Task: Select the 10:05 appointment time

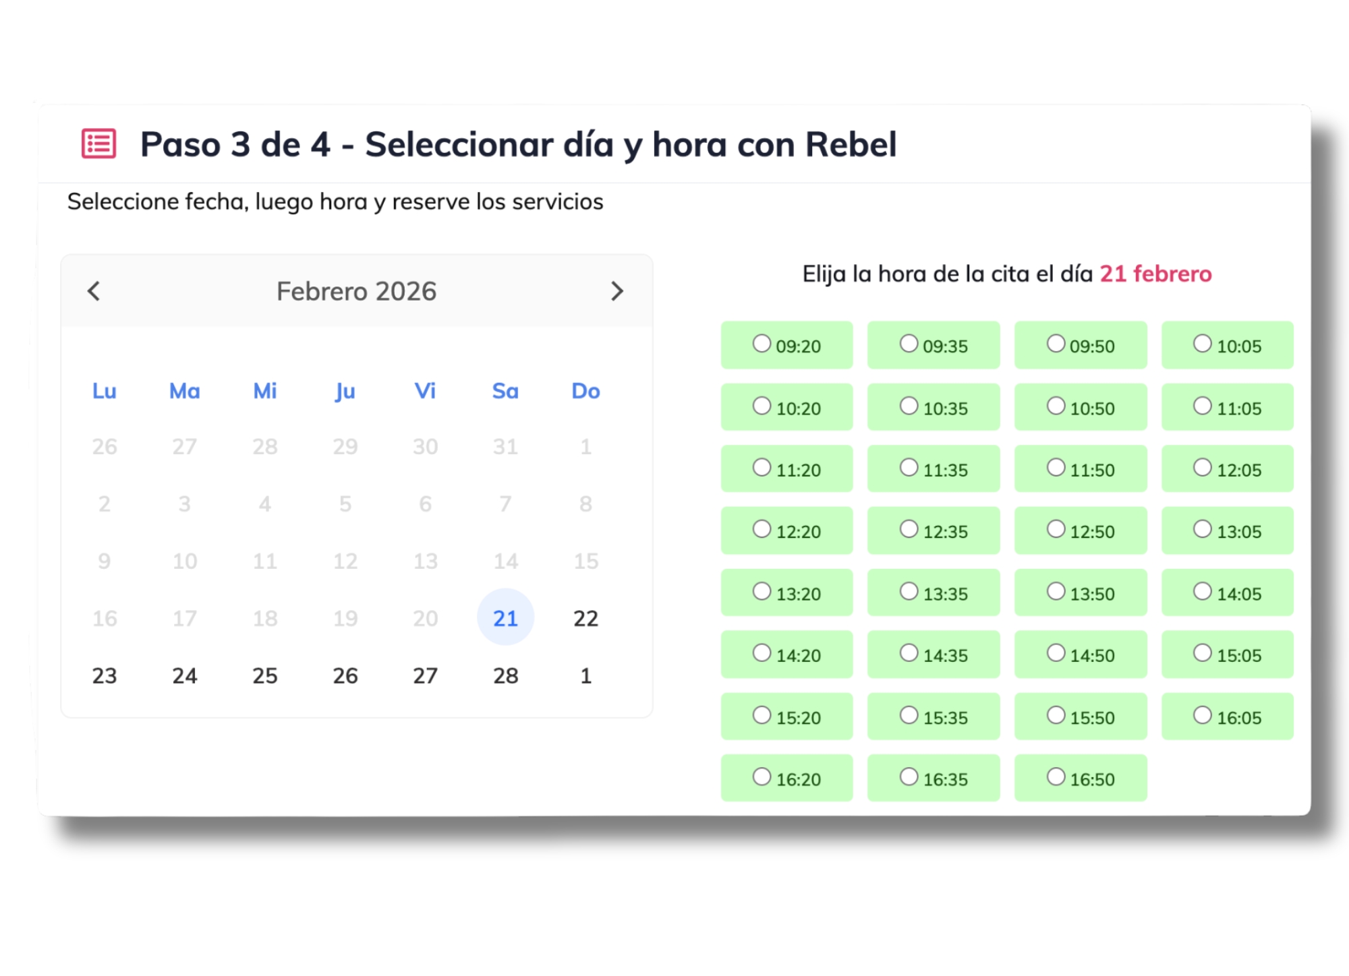Action: coord(1226,344)
